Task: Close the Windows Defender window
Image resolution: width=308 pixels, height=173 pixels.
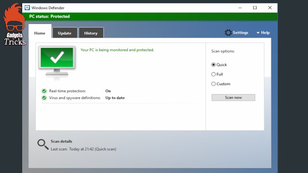Action: [270, 8]
